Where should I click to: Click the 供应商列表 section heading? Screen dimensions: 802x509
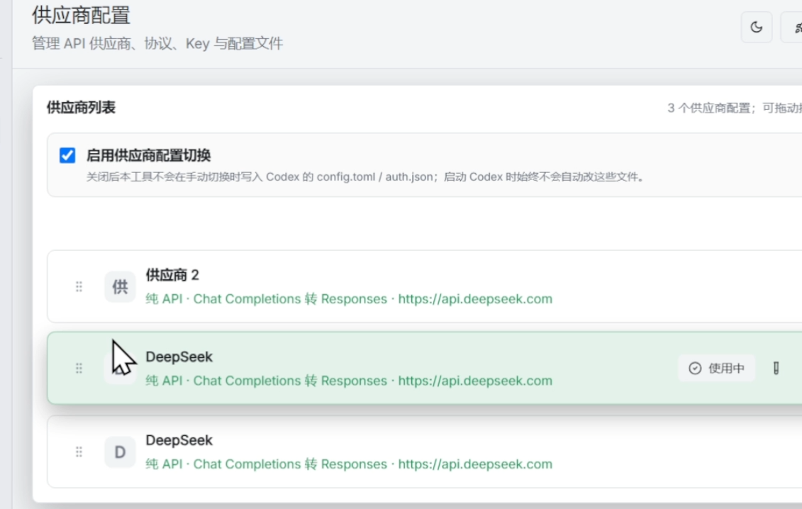click(82, 108)
